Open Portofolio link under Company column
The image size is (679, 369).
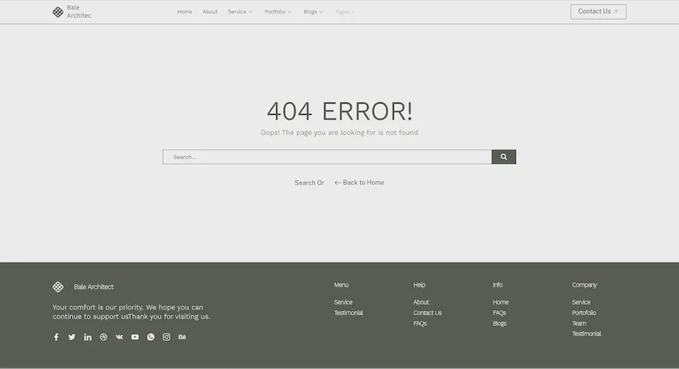click(584, 312)
